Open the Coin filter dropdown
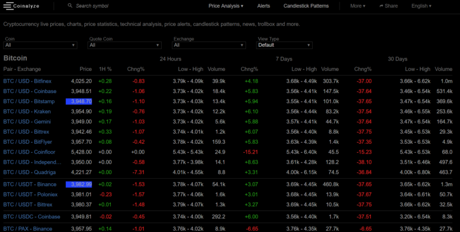Image resolution: width=460 pixels, height=232 pixels. [40, 45]
